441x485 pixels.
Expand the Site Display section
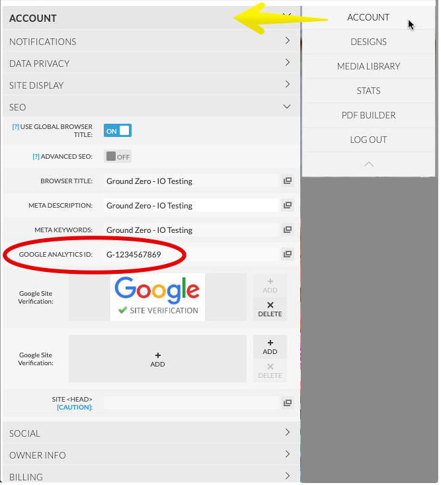coord(152,85)
